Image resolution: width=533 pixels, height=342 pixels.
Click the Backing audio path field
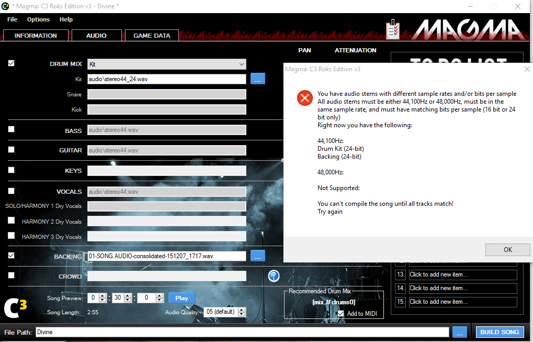[x=166, y=256]
